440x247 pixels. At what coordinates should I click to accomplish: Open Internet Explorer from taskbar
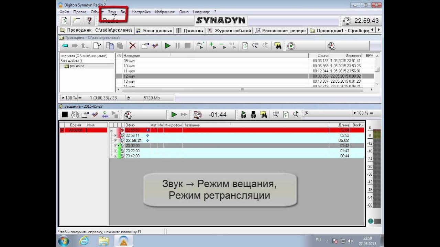tap(84, 241)
